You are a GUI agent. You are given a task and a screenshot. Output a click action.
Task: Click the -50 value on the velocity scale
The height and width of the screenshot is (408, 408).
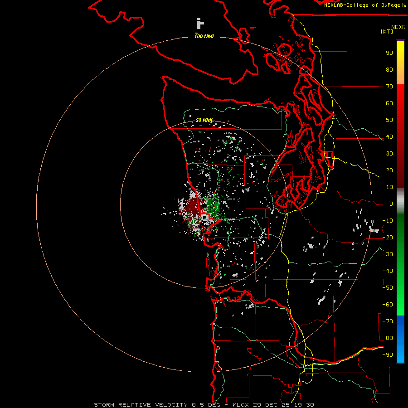coord(388,288)
